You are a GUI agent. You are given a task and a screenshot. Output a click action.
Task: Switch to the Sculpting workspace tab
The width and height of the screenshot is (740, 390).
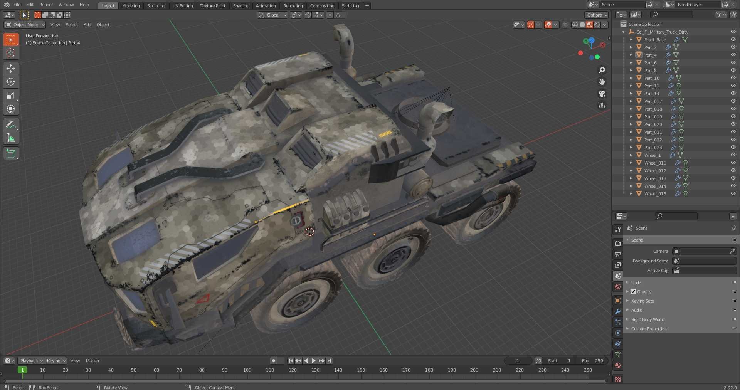tap(156, 6)
